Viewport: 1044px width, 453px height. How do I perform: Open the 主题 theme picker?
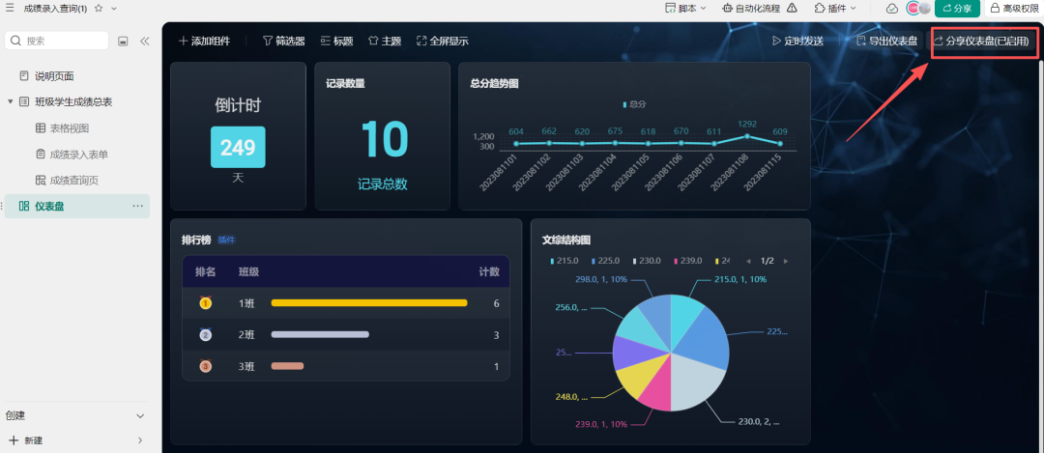[385, 41]
